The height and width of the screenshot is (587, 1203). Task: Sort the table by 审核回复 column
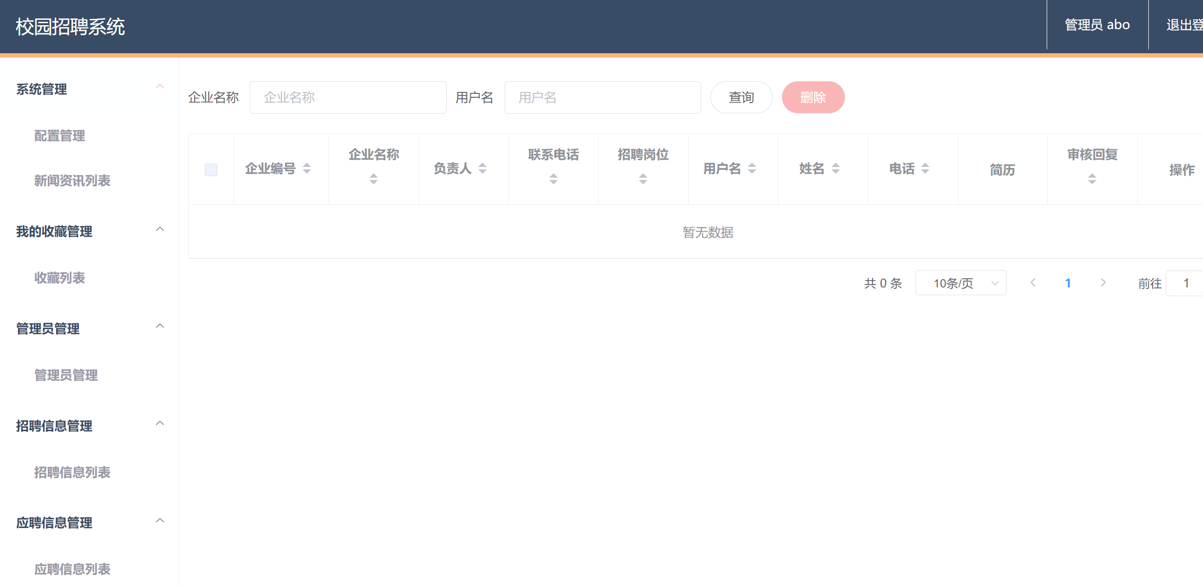[1092, 179]
